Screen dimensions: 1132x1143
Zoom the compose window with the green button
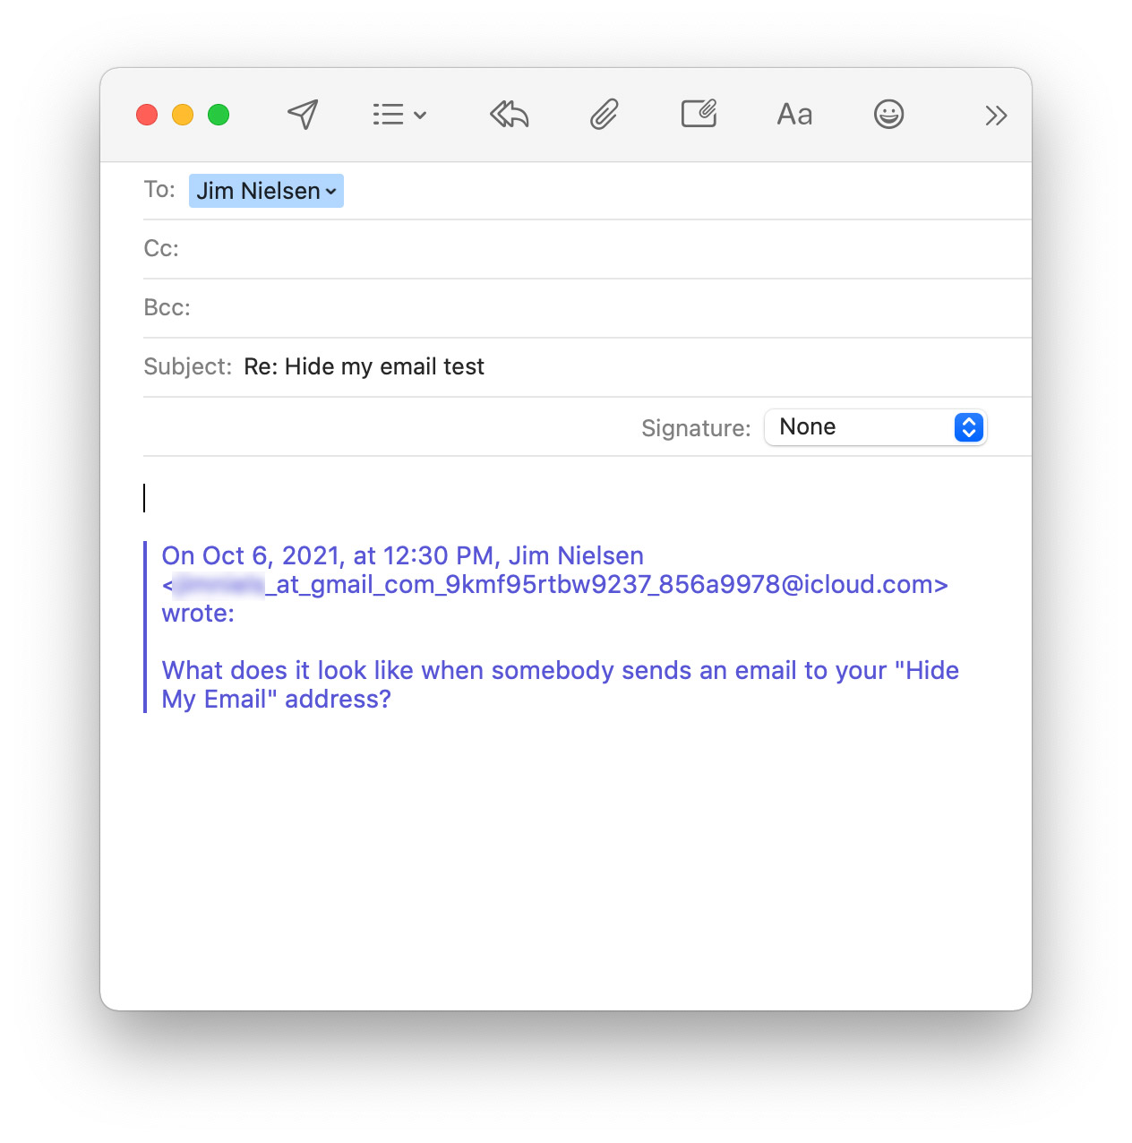219,115
